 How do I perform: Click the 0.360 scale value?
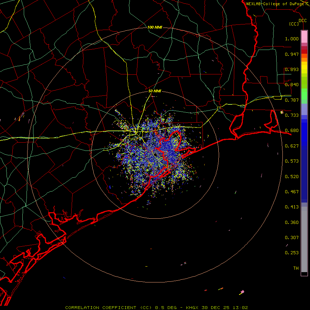click(292, 223)
